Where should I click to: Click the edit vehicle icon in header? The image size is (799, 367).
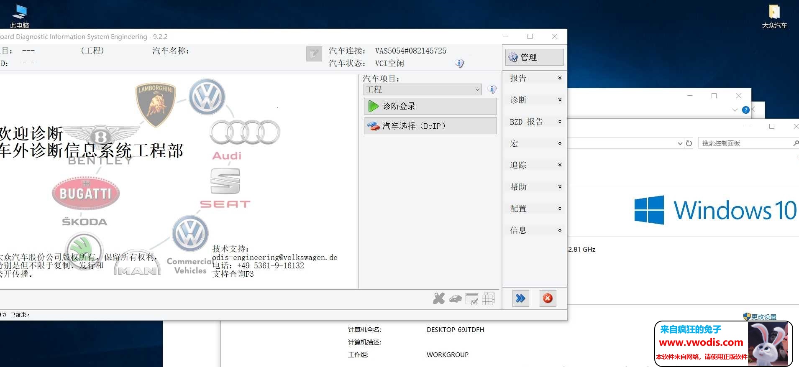click(x=314, y=54)
